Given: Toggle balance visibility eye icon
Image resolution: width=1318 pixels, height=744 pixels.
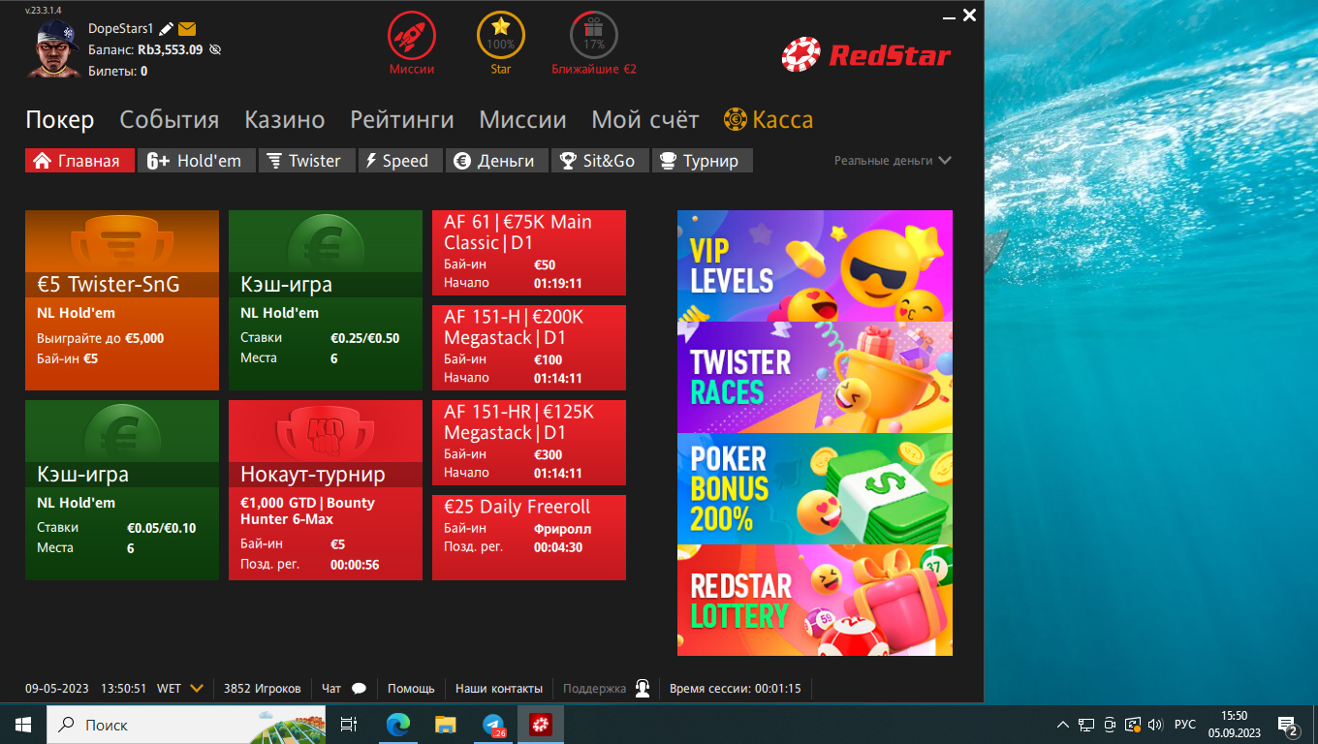Looking at the screenshot, I should tap(215, 49).
